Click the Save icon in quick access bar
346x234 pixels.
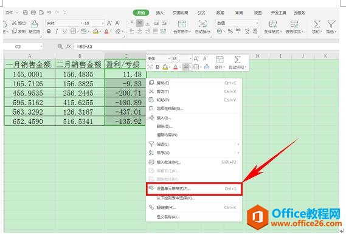(x=26, y=13)
